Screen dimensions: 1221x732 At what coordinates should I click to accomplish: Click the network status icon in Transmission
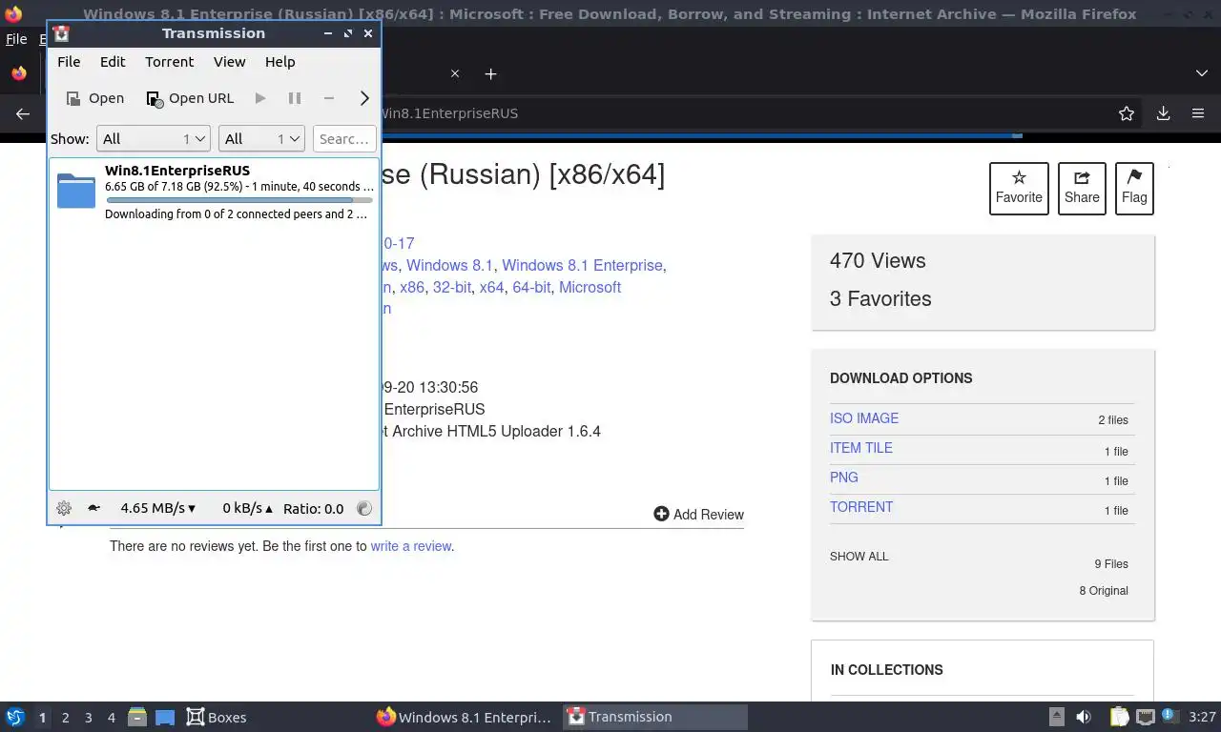pyautogui.click(x=363, y=508)
